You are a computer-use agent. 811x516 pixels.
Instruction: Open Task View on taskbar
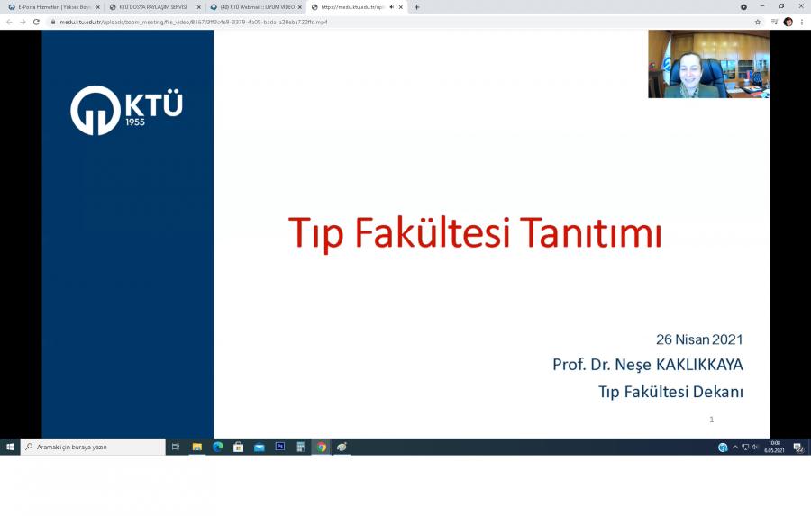tap(176, 447)
